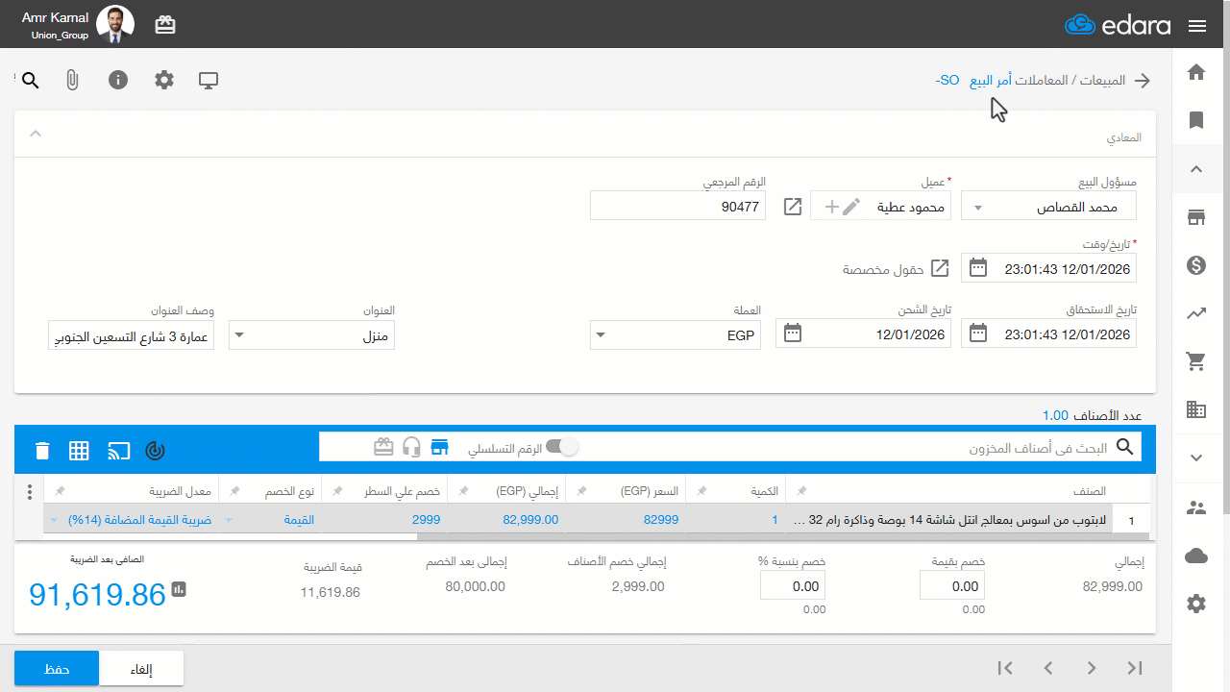Screen dimensions: 1230x692
Task: Pin the معدل الضريبة column
Action: click(x=60, y=491)
